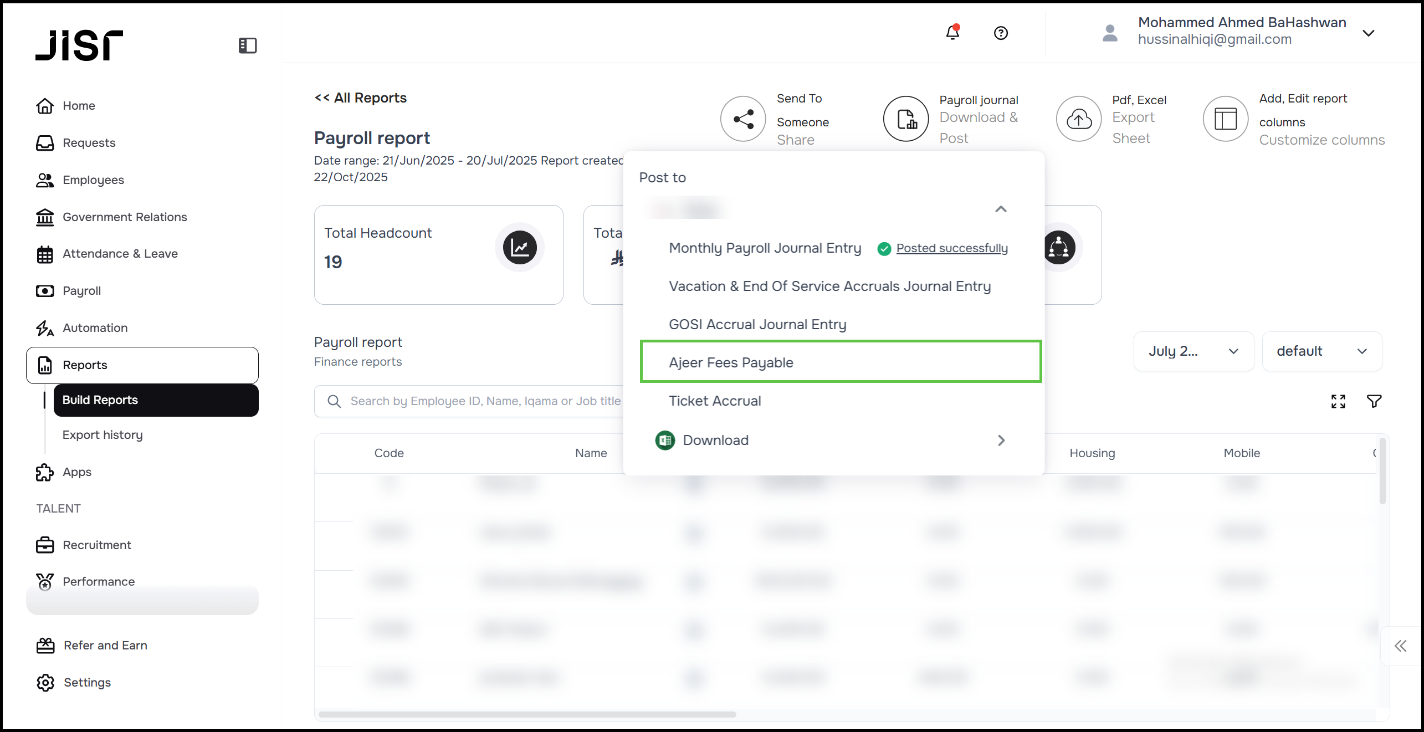Click the Payroll journal Download & Post icon

point(906,119)
